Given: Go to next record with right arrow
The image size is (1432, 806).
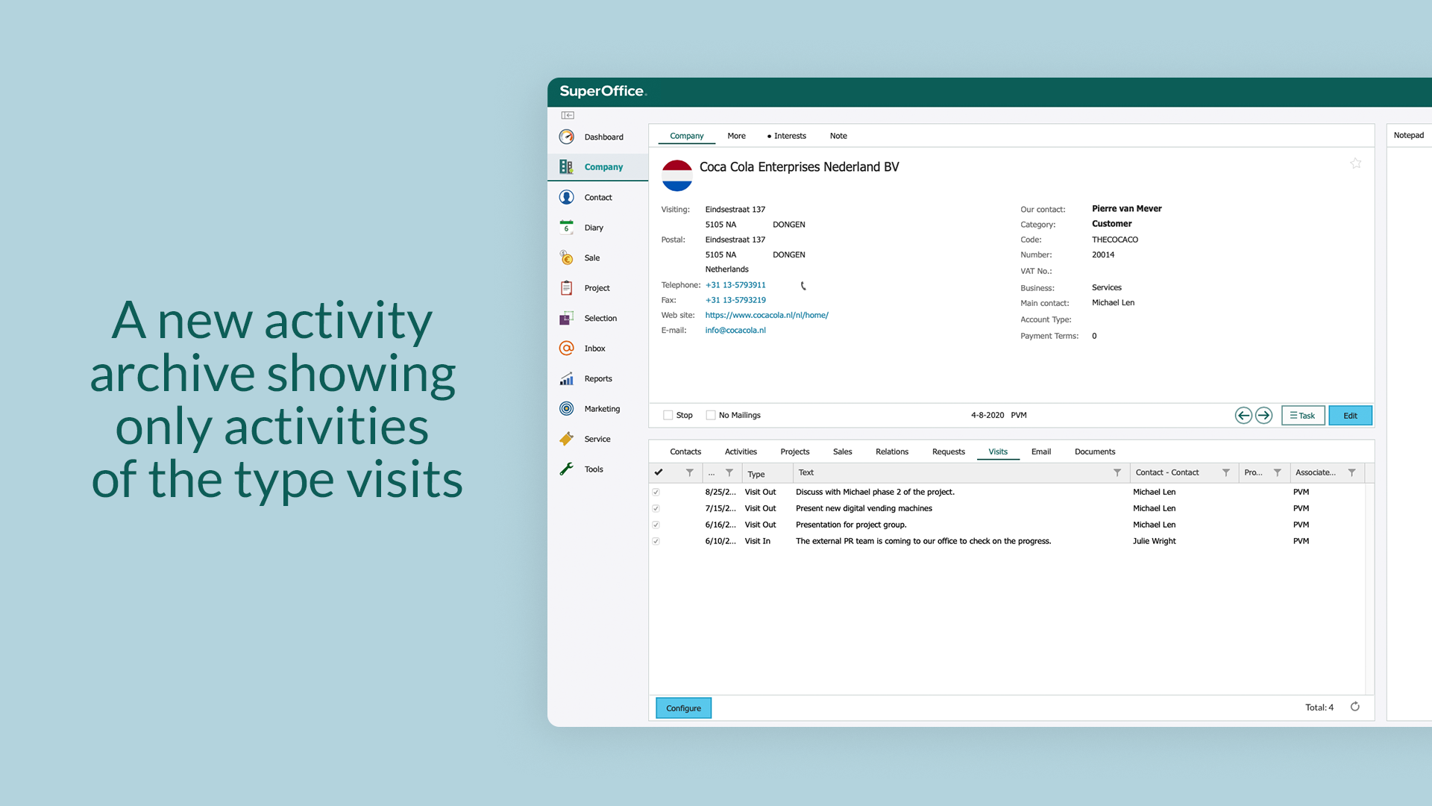Looking at the screenshot, I should [x=1263, y=416].
